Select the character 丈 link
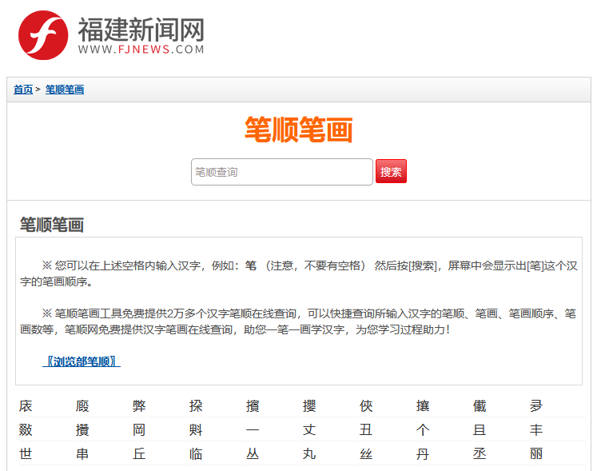The width and height of the screenshot is (597, 471). tap(309, 430)
